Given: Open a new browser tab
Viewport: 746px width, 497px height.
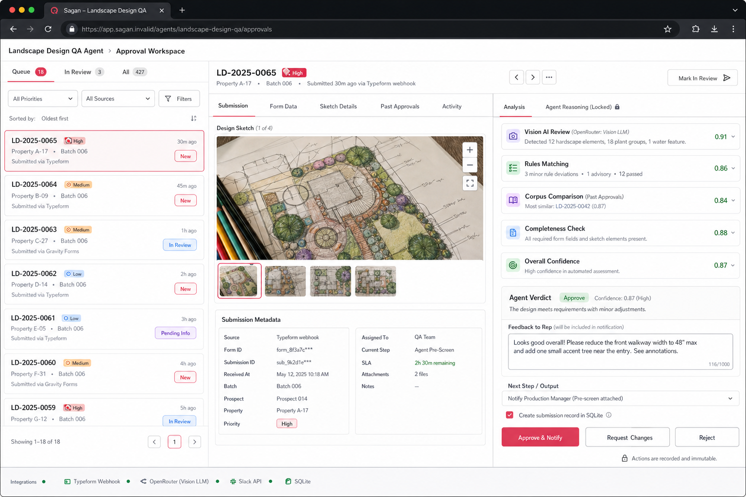Looking at the screenshot, I should 182,10.
